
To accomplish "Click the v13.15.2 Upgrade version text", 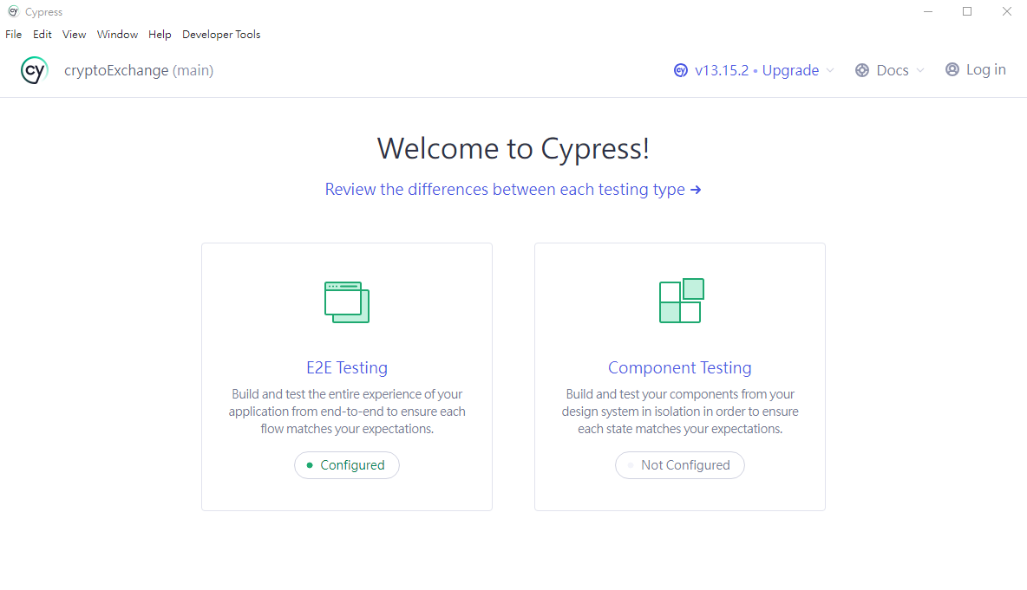I will click(x=756, y=71).
